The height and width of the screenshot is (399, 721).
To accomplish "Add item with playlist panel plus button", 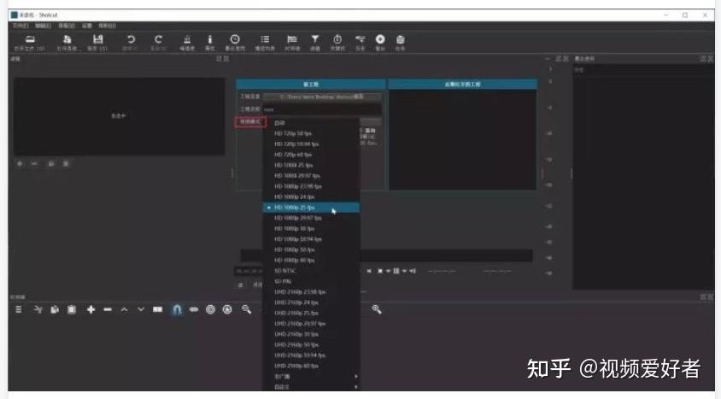I will tap(20, 164).
